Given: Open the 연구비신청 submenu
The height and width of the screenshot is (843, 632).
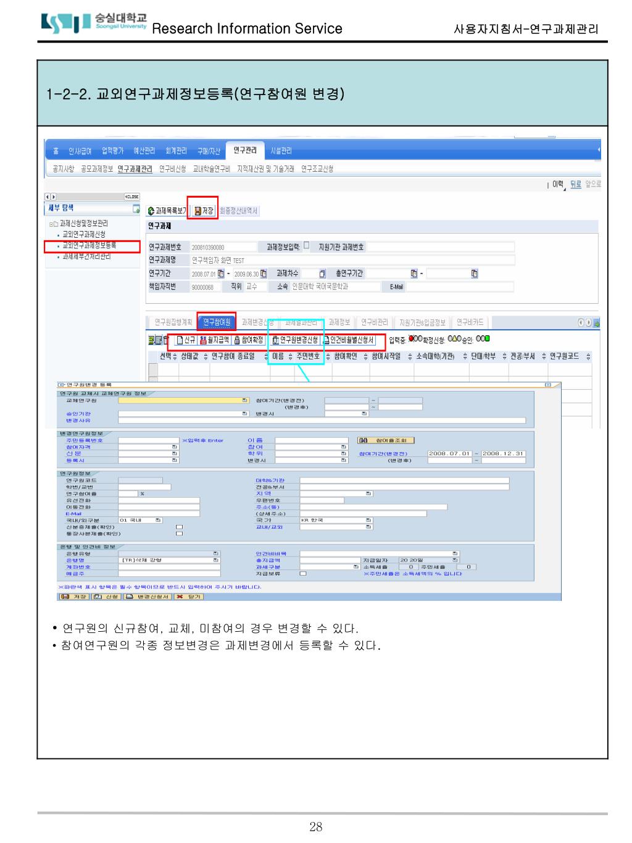Looking at the screenshot, I should click(173, 169).
